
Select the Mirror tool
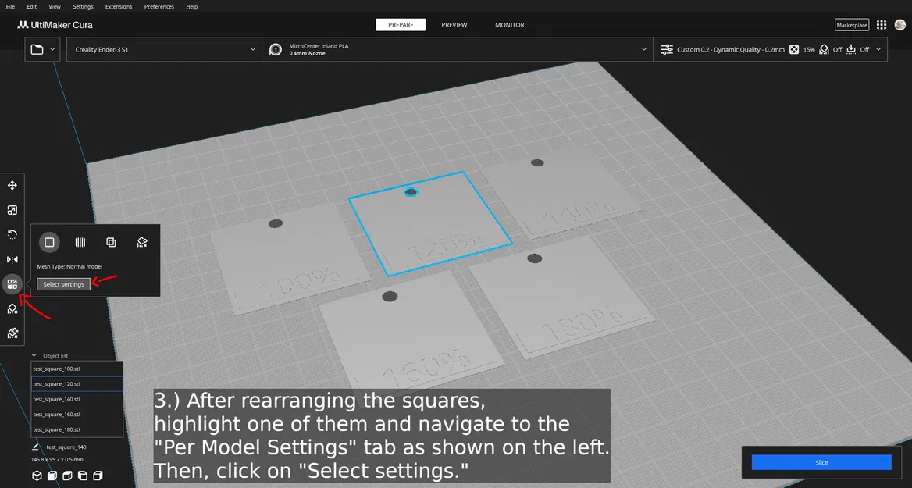click(12, 259)
